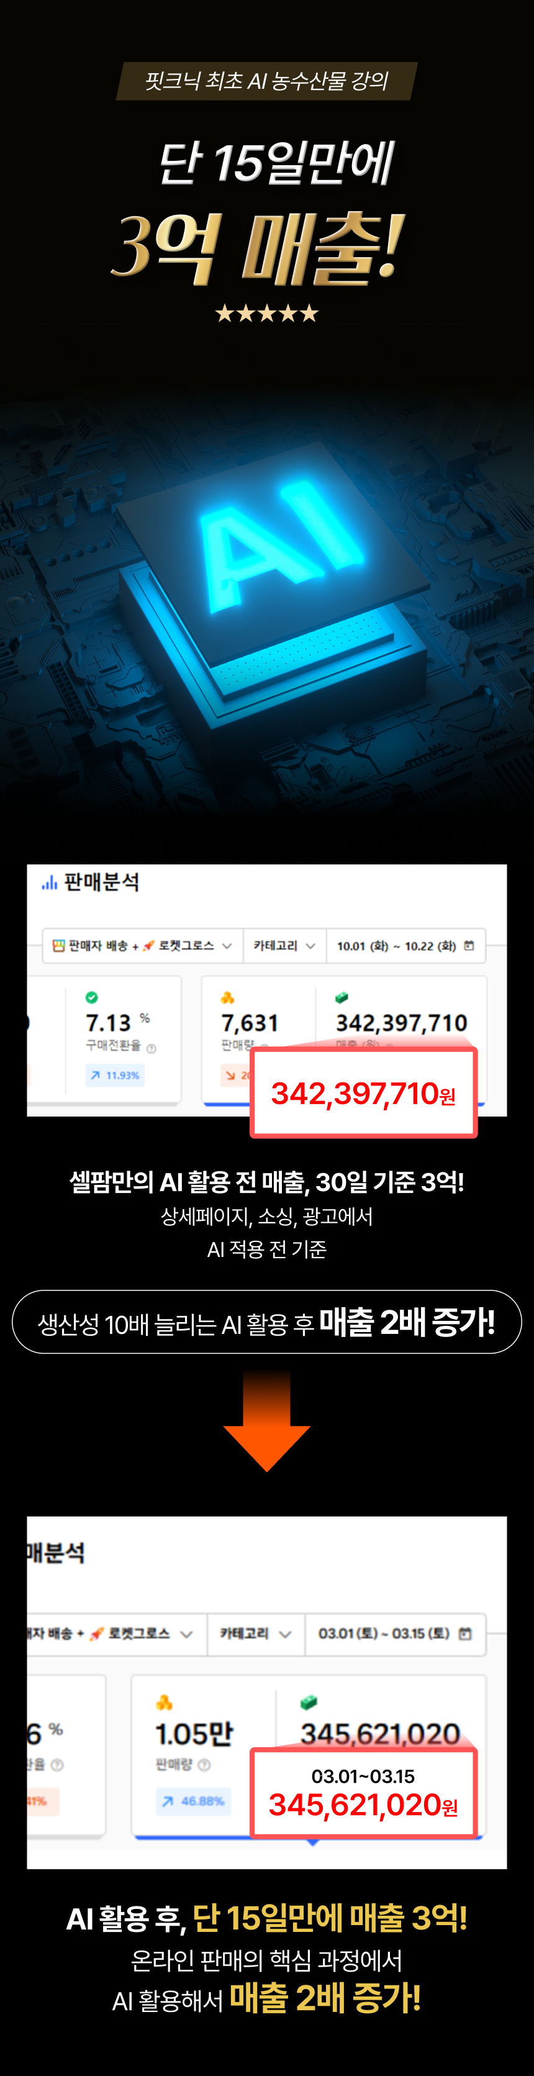The width and height of the screenshot is (534, 2076).
Task: Click the 매출 2배 증가 rounded banner
Action: tap(266, 1321)
